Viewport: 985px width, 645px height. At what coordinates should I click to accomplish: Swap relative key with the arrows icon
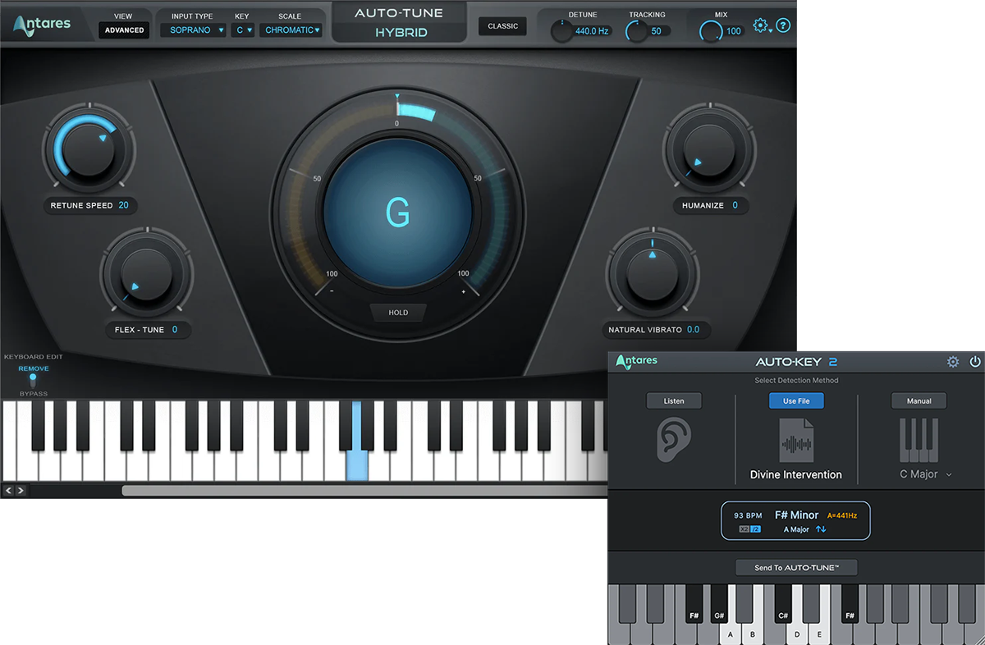pyautogui.click(x=821, y=529)
